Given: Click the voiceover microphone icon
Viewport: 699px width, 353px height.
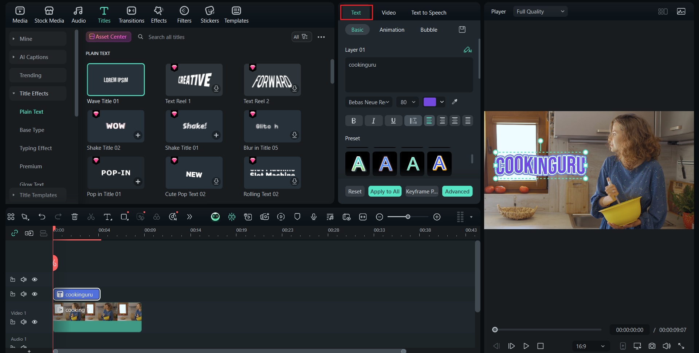Looking at the screenshot, I should click(x=314, y=216).
